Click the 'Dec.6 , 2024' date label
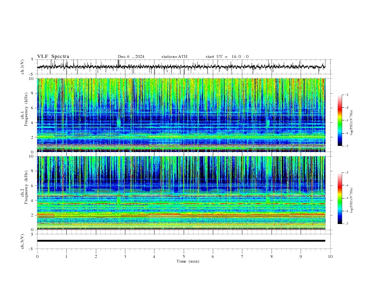The width and height of the screenshot is (372, 288). (x=131, y=56)
